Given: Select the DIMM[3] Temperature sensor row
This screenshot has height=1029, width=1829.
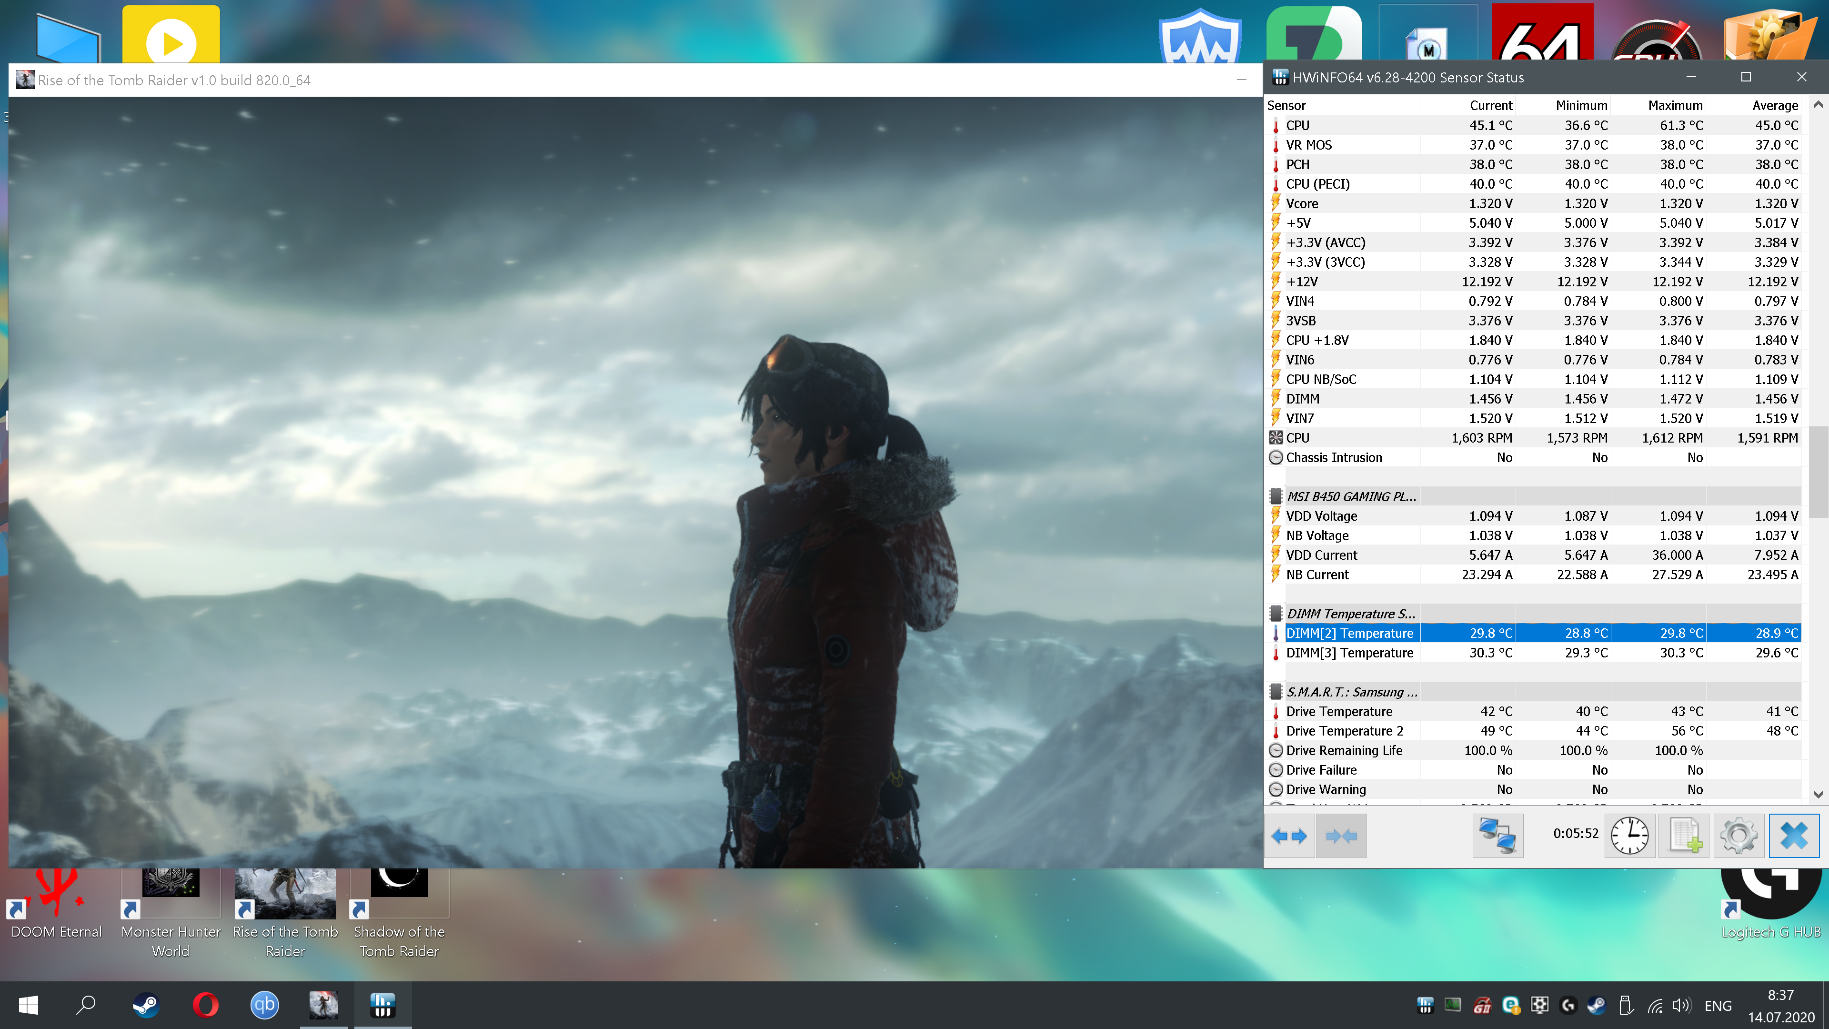Looking at the screenshot, I should point(1349,653).
